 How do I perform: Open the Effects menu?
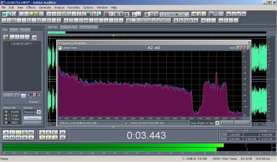(31, 8)
